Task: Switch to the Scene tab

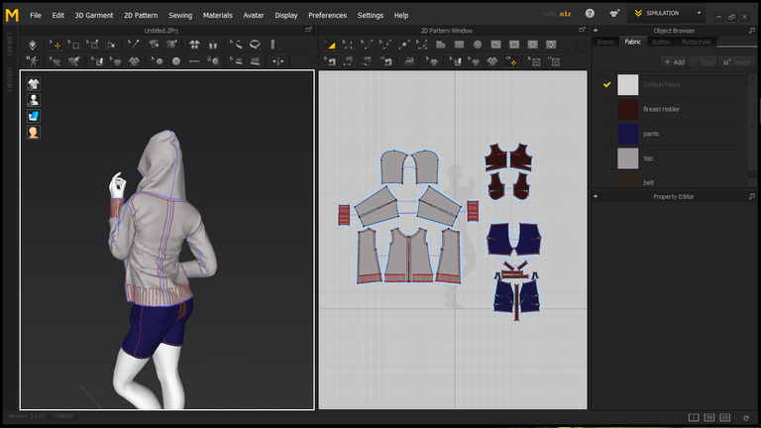Action: click(605, 42)
